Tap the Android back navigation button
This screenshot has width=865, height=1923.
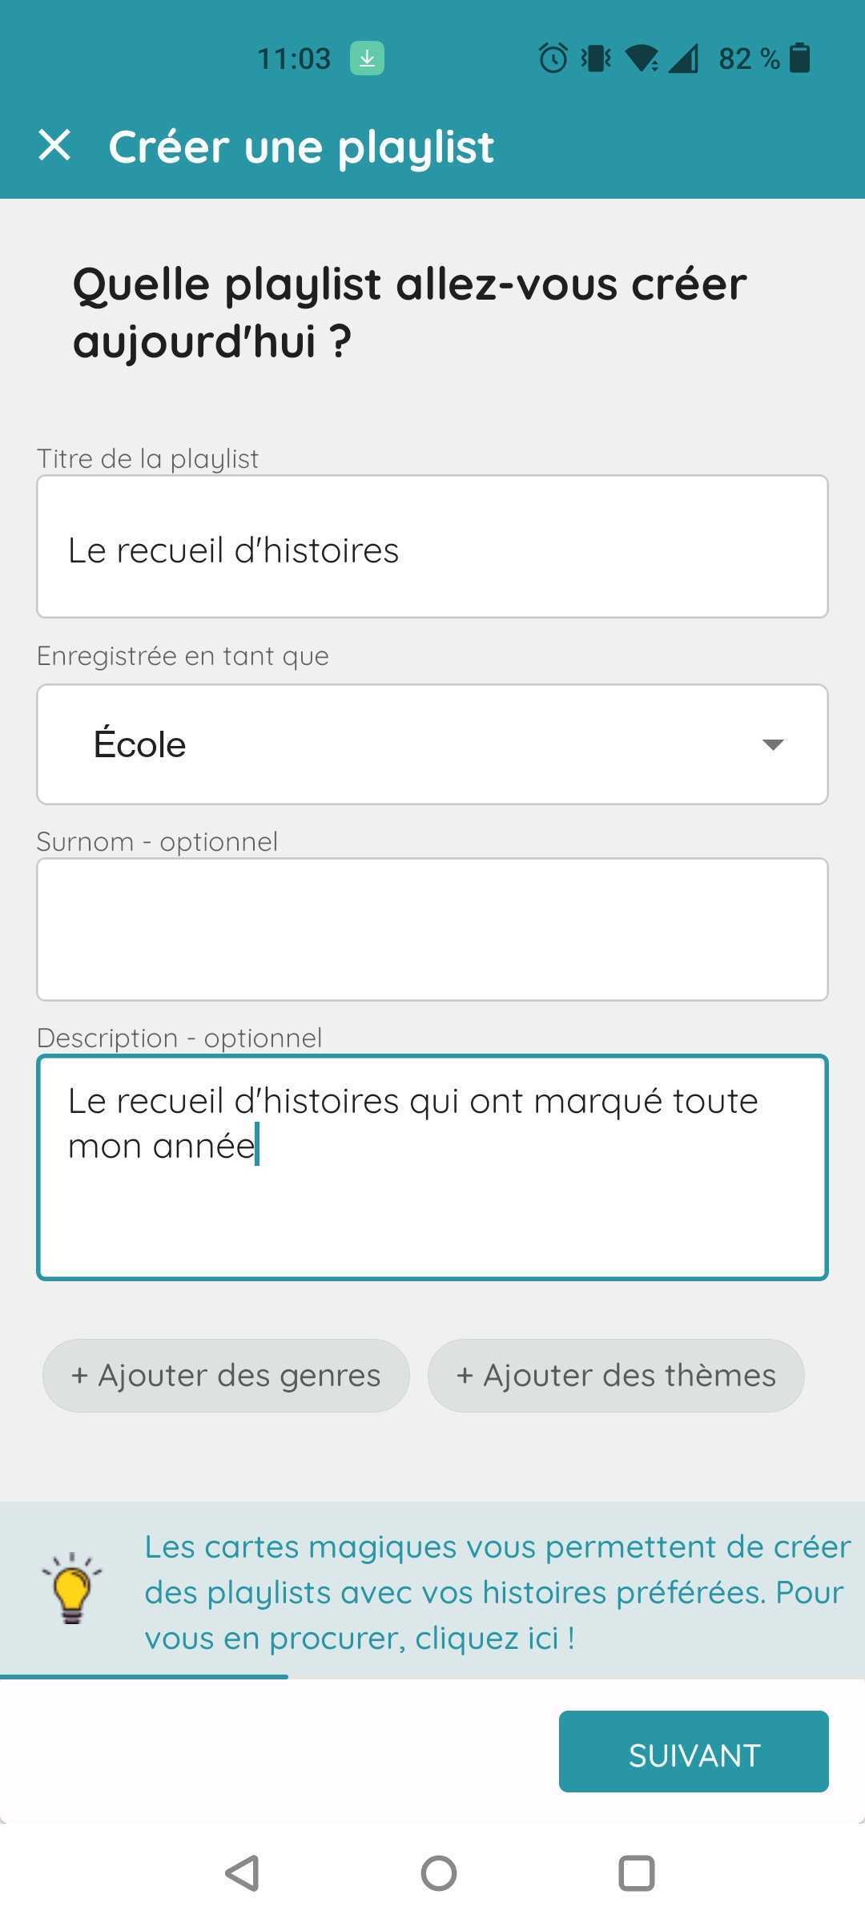(x=242, y=1873)
